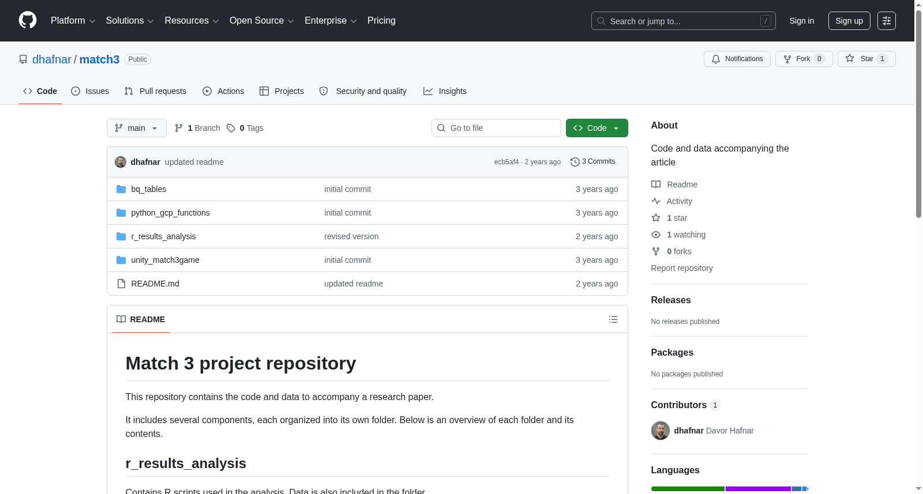Click the Sign up button

tap(849, 21)
